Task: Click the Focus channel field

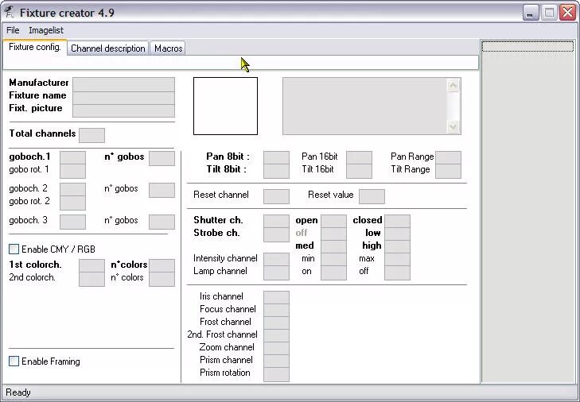Action: tap(276, 311)
